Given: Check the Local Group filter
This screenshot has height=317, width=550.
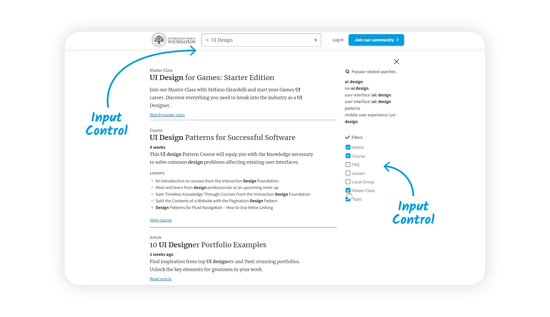Looking at the screenshot, I should pyautogui.click(x=348, y=182).
